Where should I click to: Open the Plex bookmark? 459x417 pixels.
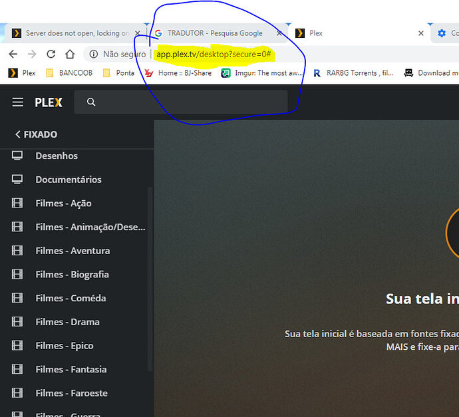22,73
